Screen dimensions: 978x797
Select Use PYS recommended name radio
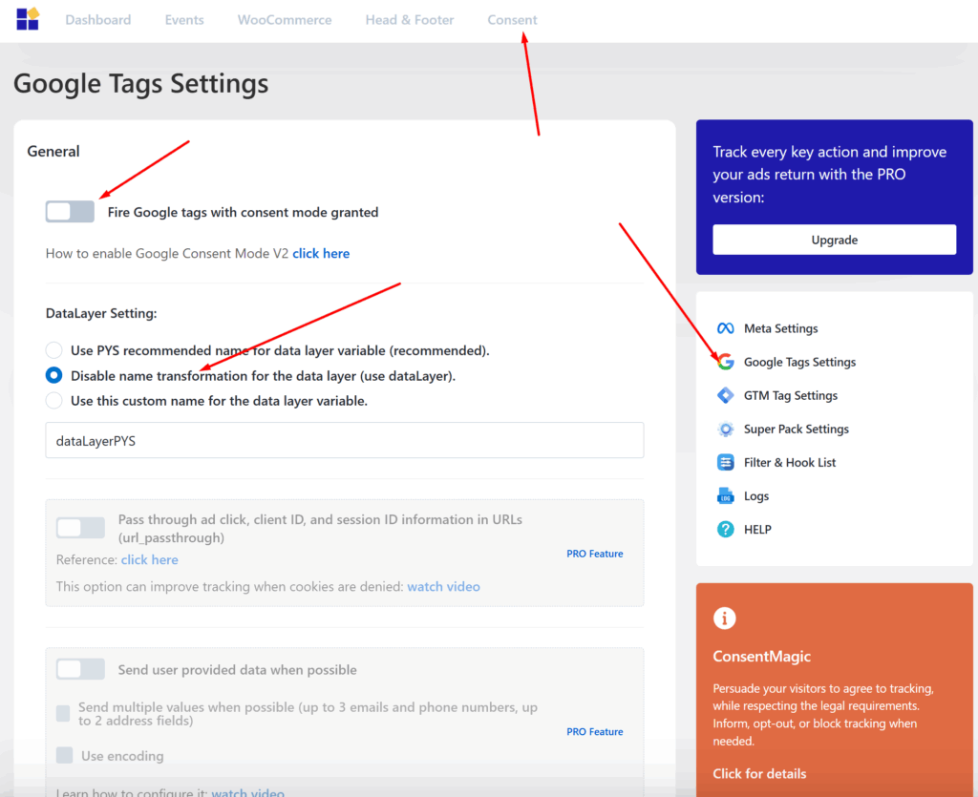click(x=53, y=350)
